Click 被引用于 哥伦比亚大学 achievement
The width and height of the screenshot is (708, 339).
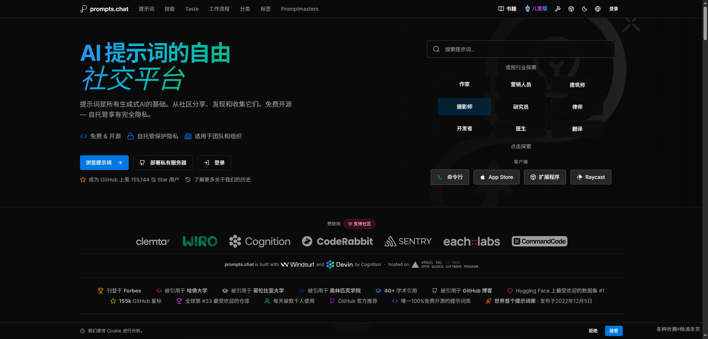click(x=253, y=291)
